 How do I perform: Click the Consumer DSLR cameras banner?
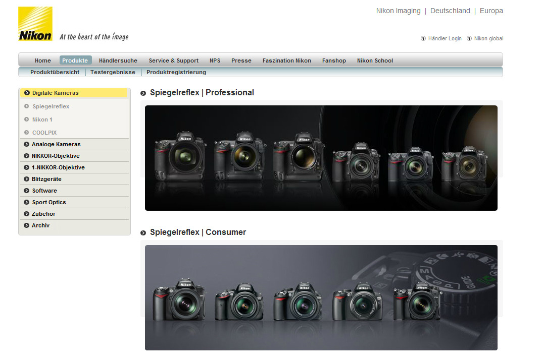(321, 298)
